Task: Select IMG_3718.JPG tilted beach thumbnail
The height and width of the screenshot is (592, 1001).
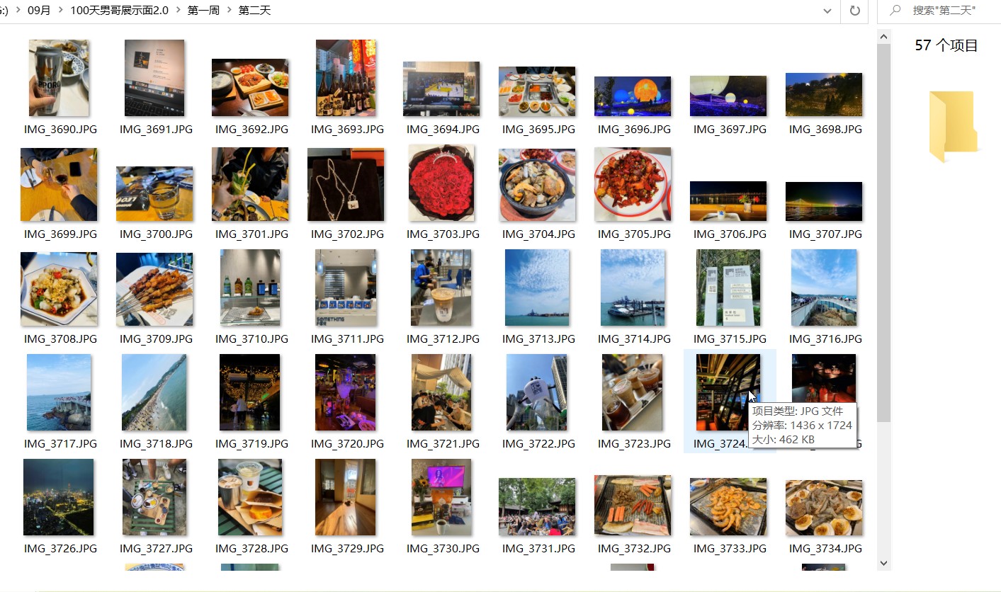Action: point(154,392)
